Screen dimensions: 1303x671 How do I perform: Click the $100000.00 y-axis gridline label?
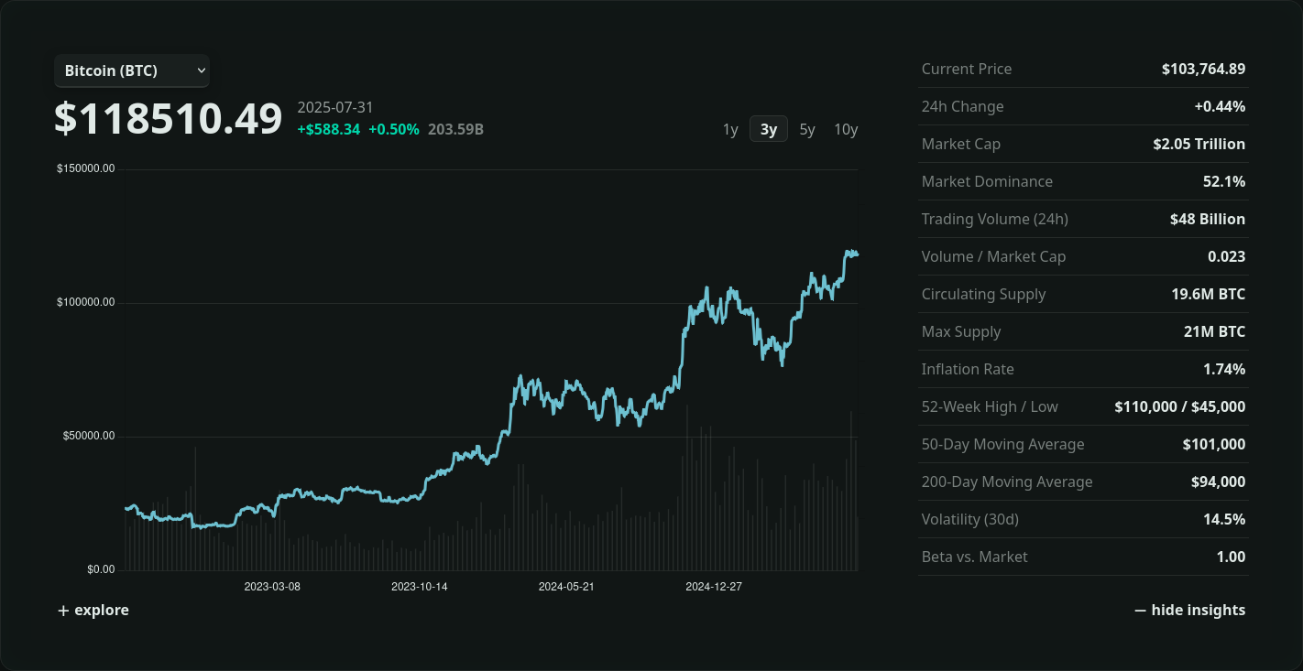pyautogui.click(x=85, y=302)
